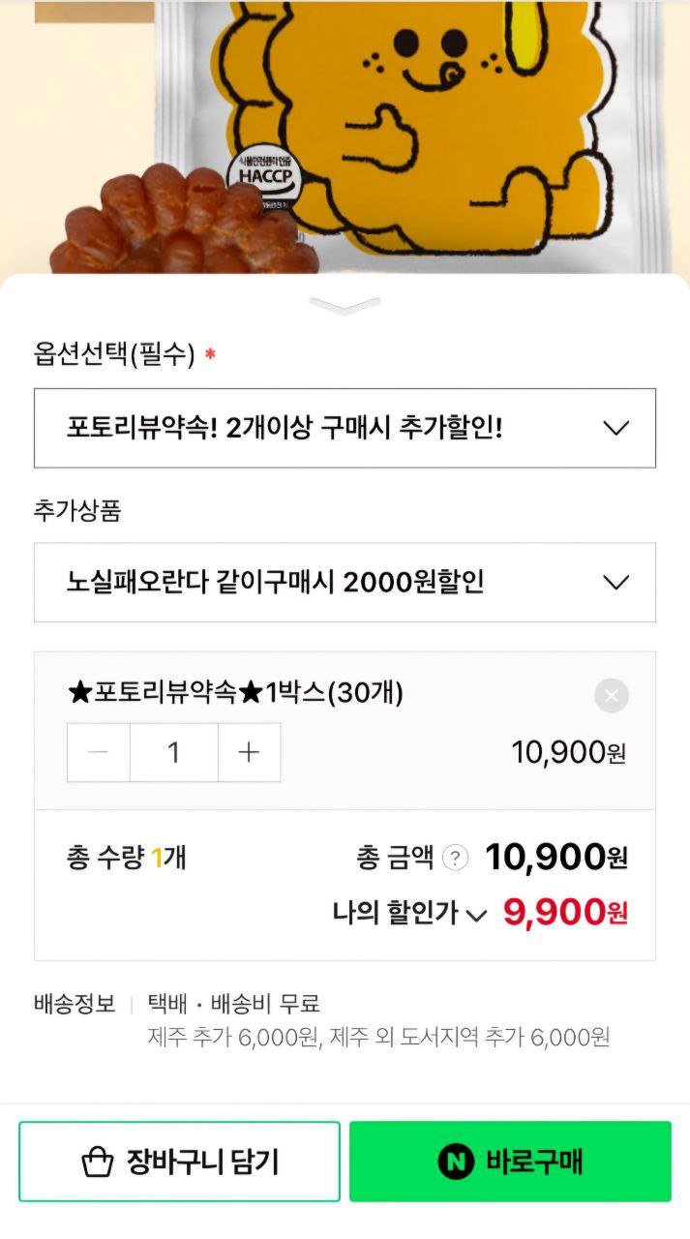Click the chevron arrow on the 옵션선택 dropdown
The image size is (690, 1239).
(615, 428)
